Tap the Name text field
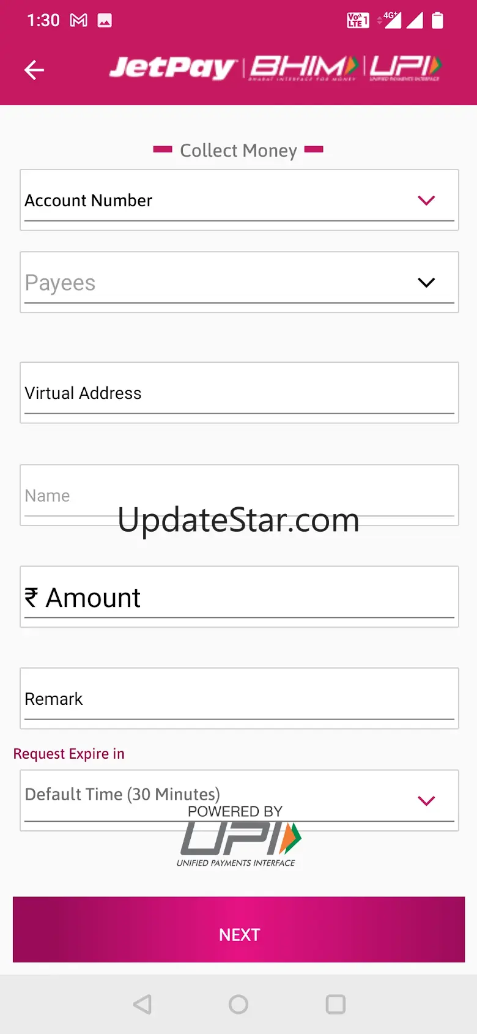This screenshot has width=477, height=1034. (239, 495)
